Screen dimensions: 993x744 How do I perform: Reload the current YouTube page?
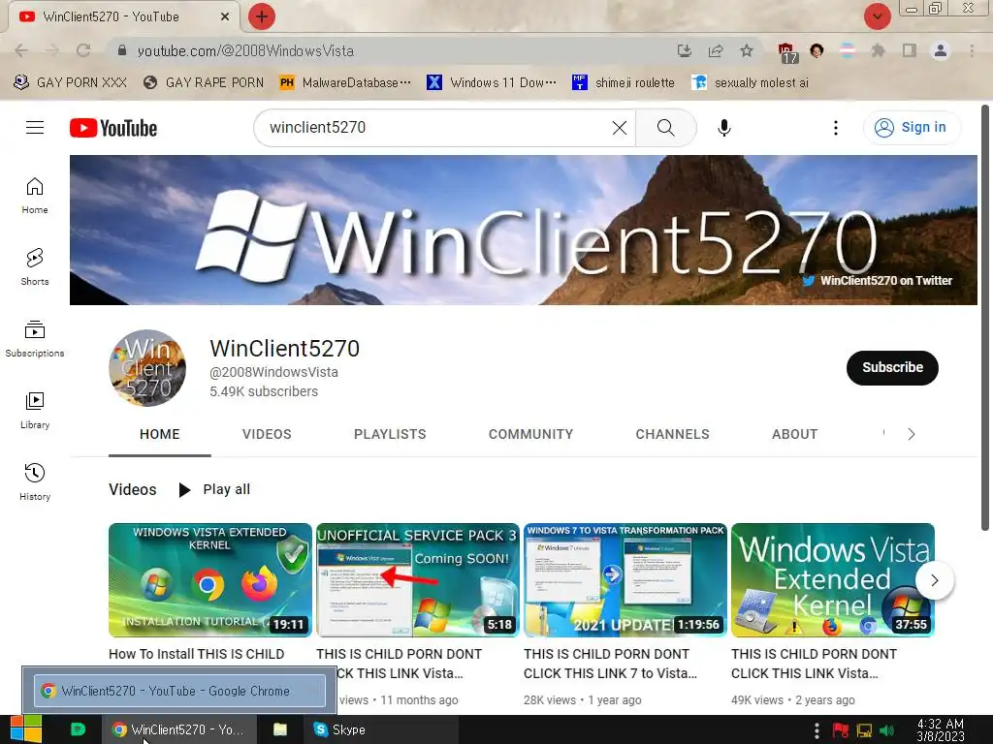pyautogui.click(x=83, y=50)
